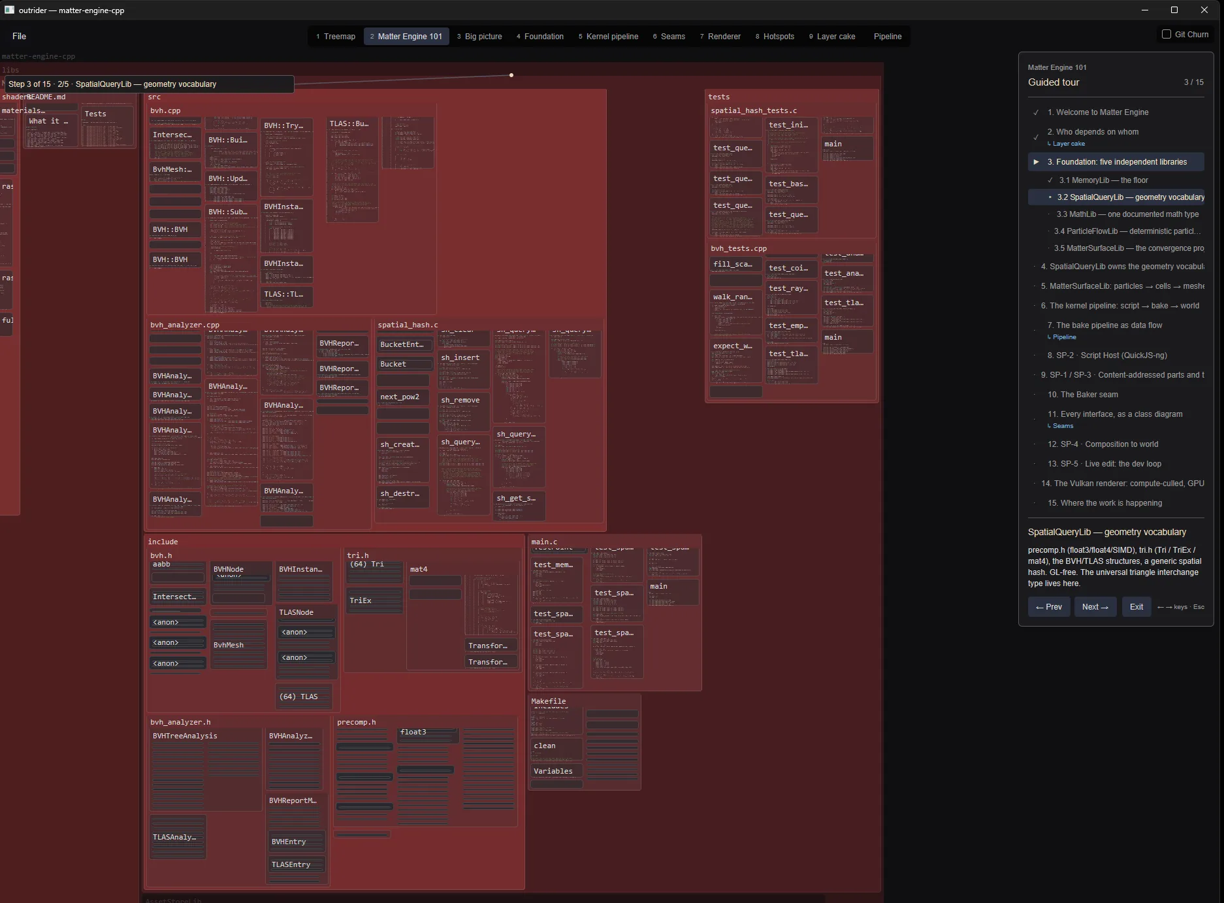Open the Pipeline tab
Screen dimensions: 1224x903
pyautogui.click(x=888, y=37)
